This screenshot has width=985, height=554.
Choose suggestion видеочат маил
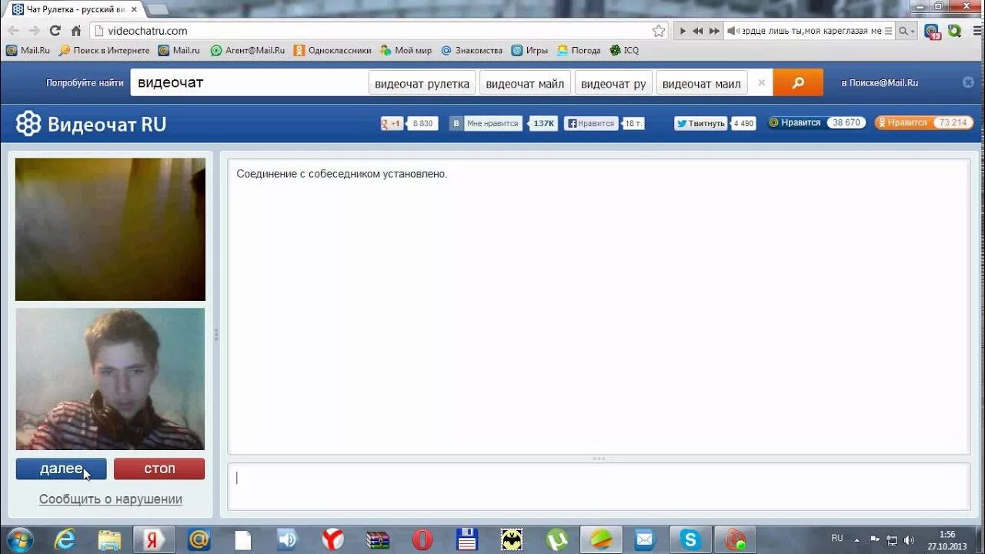pyautogui.click(x=702, y=83)
